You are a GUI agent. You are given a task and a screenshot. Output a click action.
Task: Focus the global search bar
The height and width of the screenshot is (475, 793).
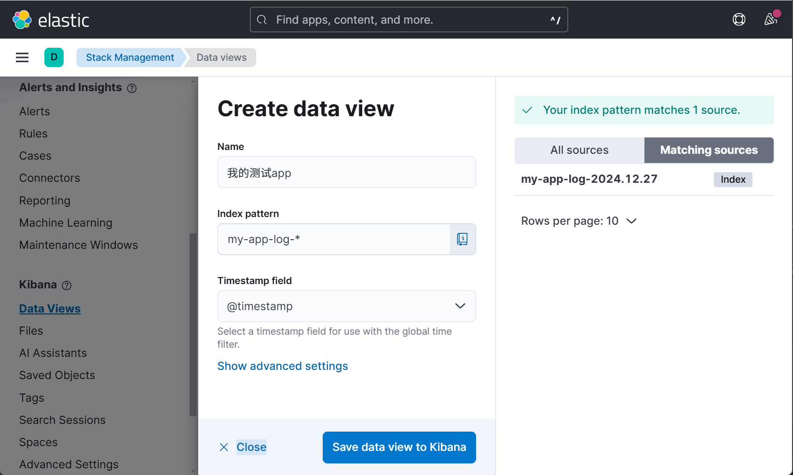[409, 20]
